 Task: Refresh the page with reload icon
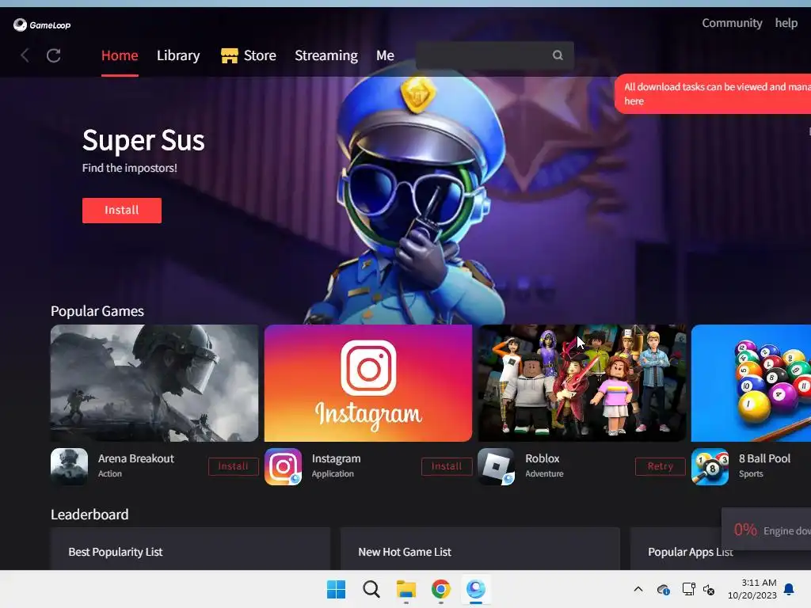(54, 55)
